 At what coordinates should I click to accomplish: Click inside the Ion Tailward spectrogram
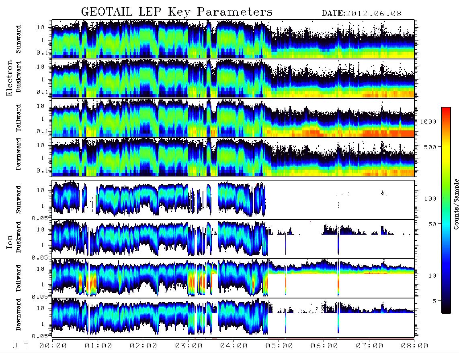(233, 278)
